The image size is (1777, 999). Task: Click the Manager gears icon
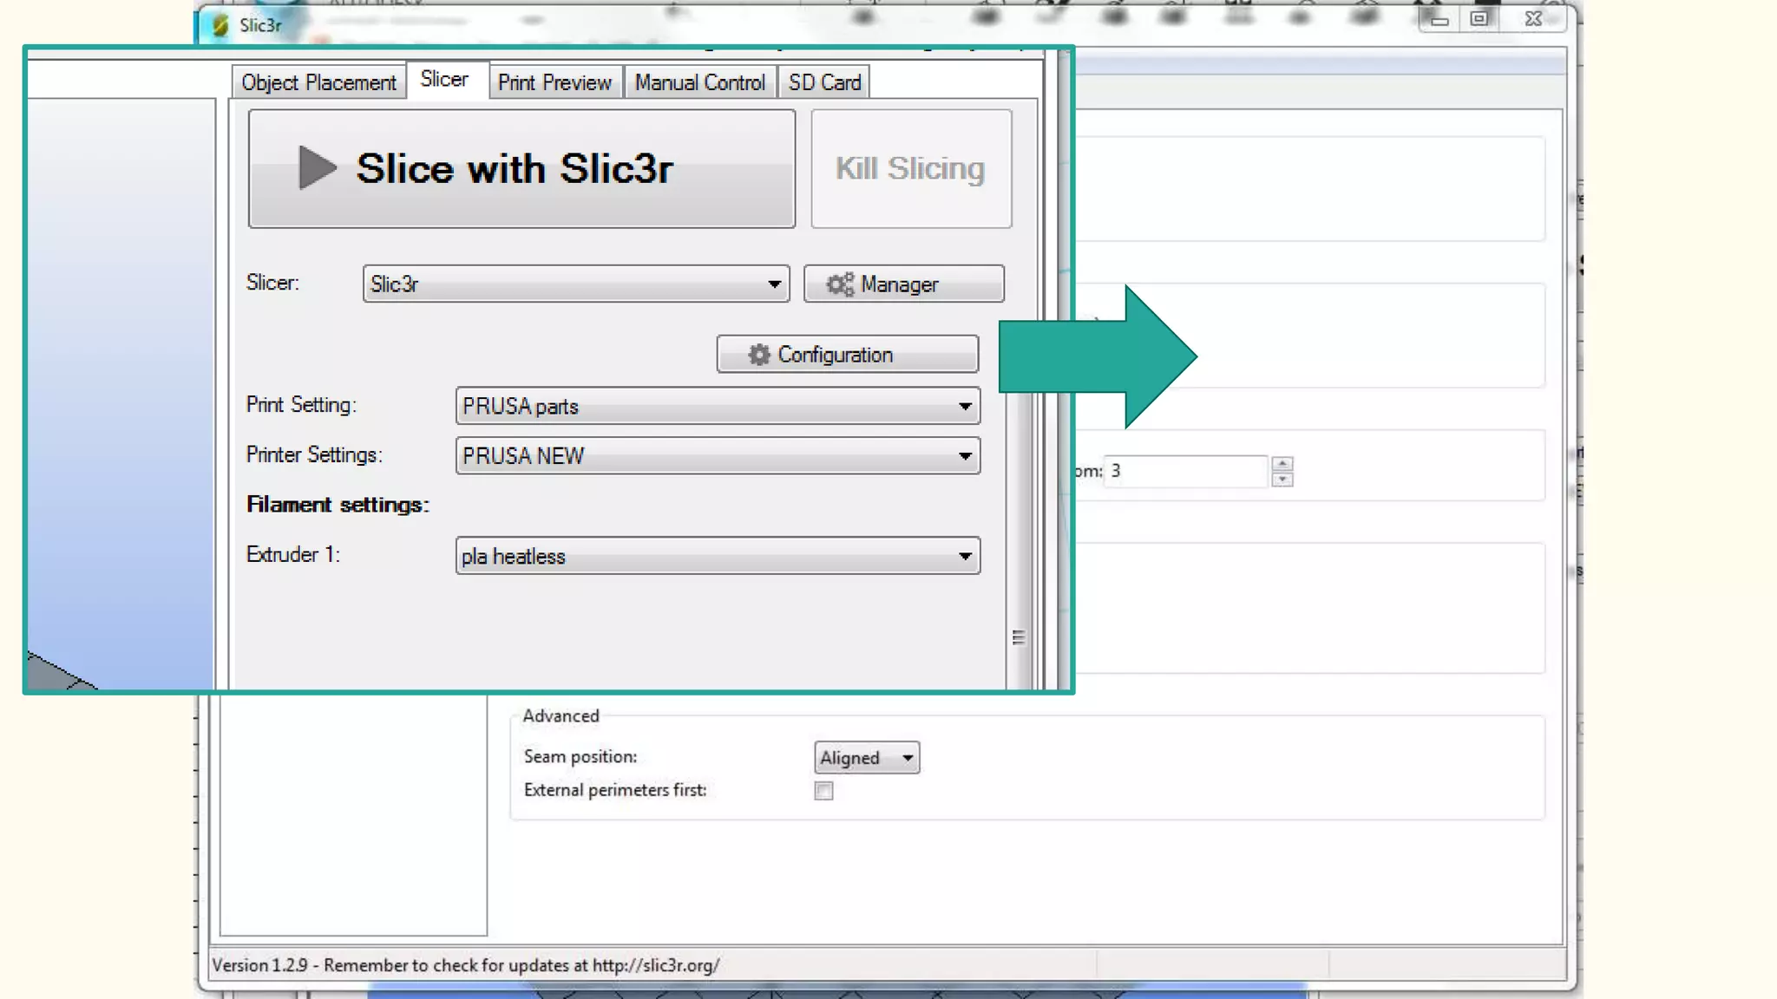pyautogui.click(x=839, y=284)
